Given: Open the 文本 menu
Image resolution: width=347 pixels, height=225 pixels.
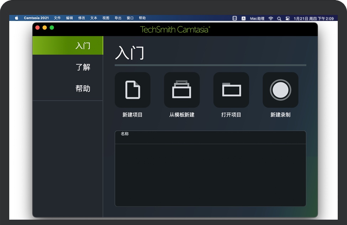Looking at the screenshot, I should [x=94, y=18].
